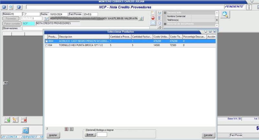Click the Buscar bodega button
The height and width of the screenshot is (140, 259).
(90, 134)
